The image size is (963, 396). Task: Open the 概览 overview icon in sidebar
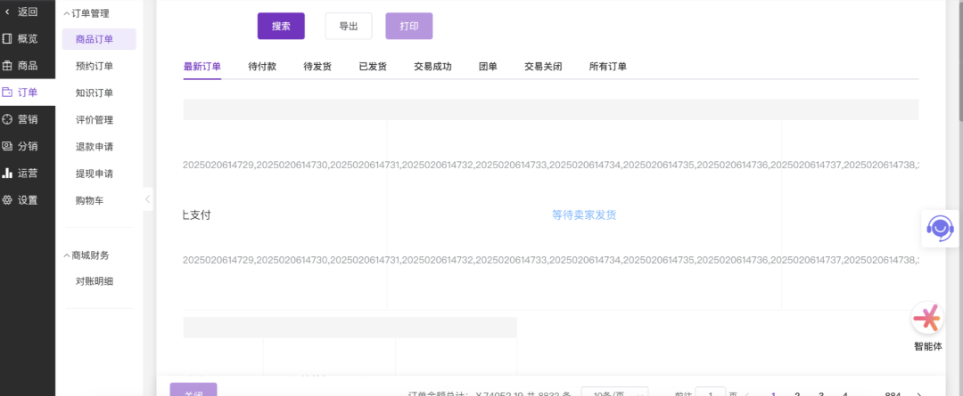click(x=8, y=38)
